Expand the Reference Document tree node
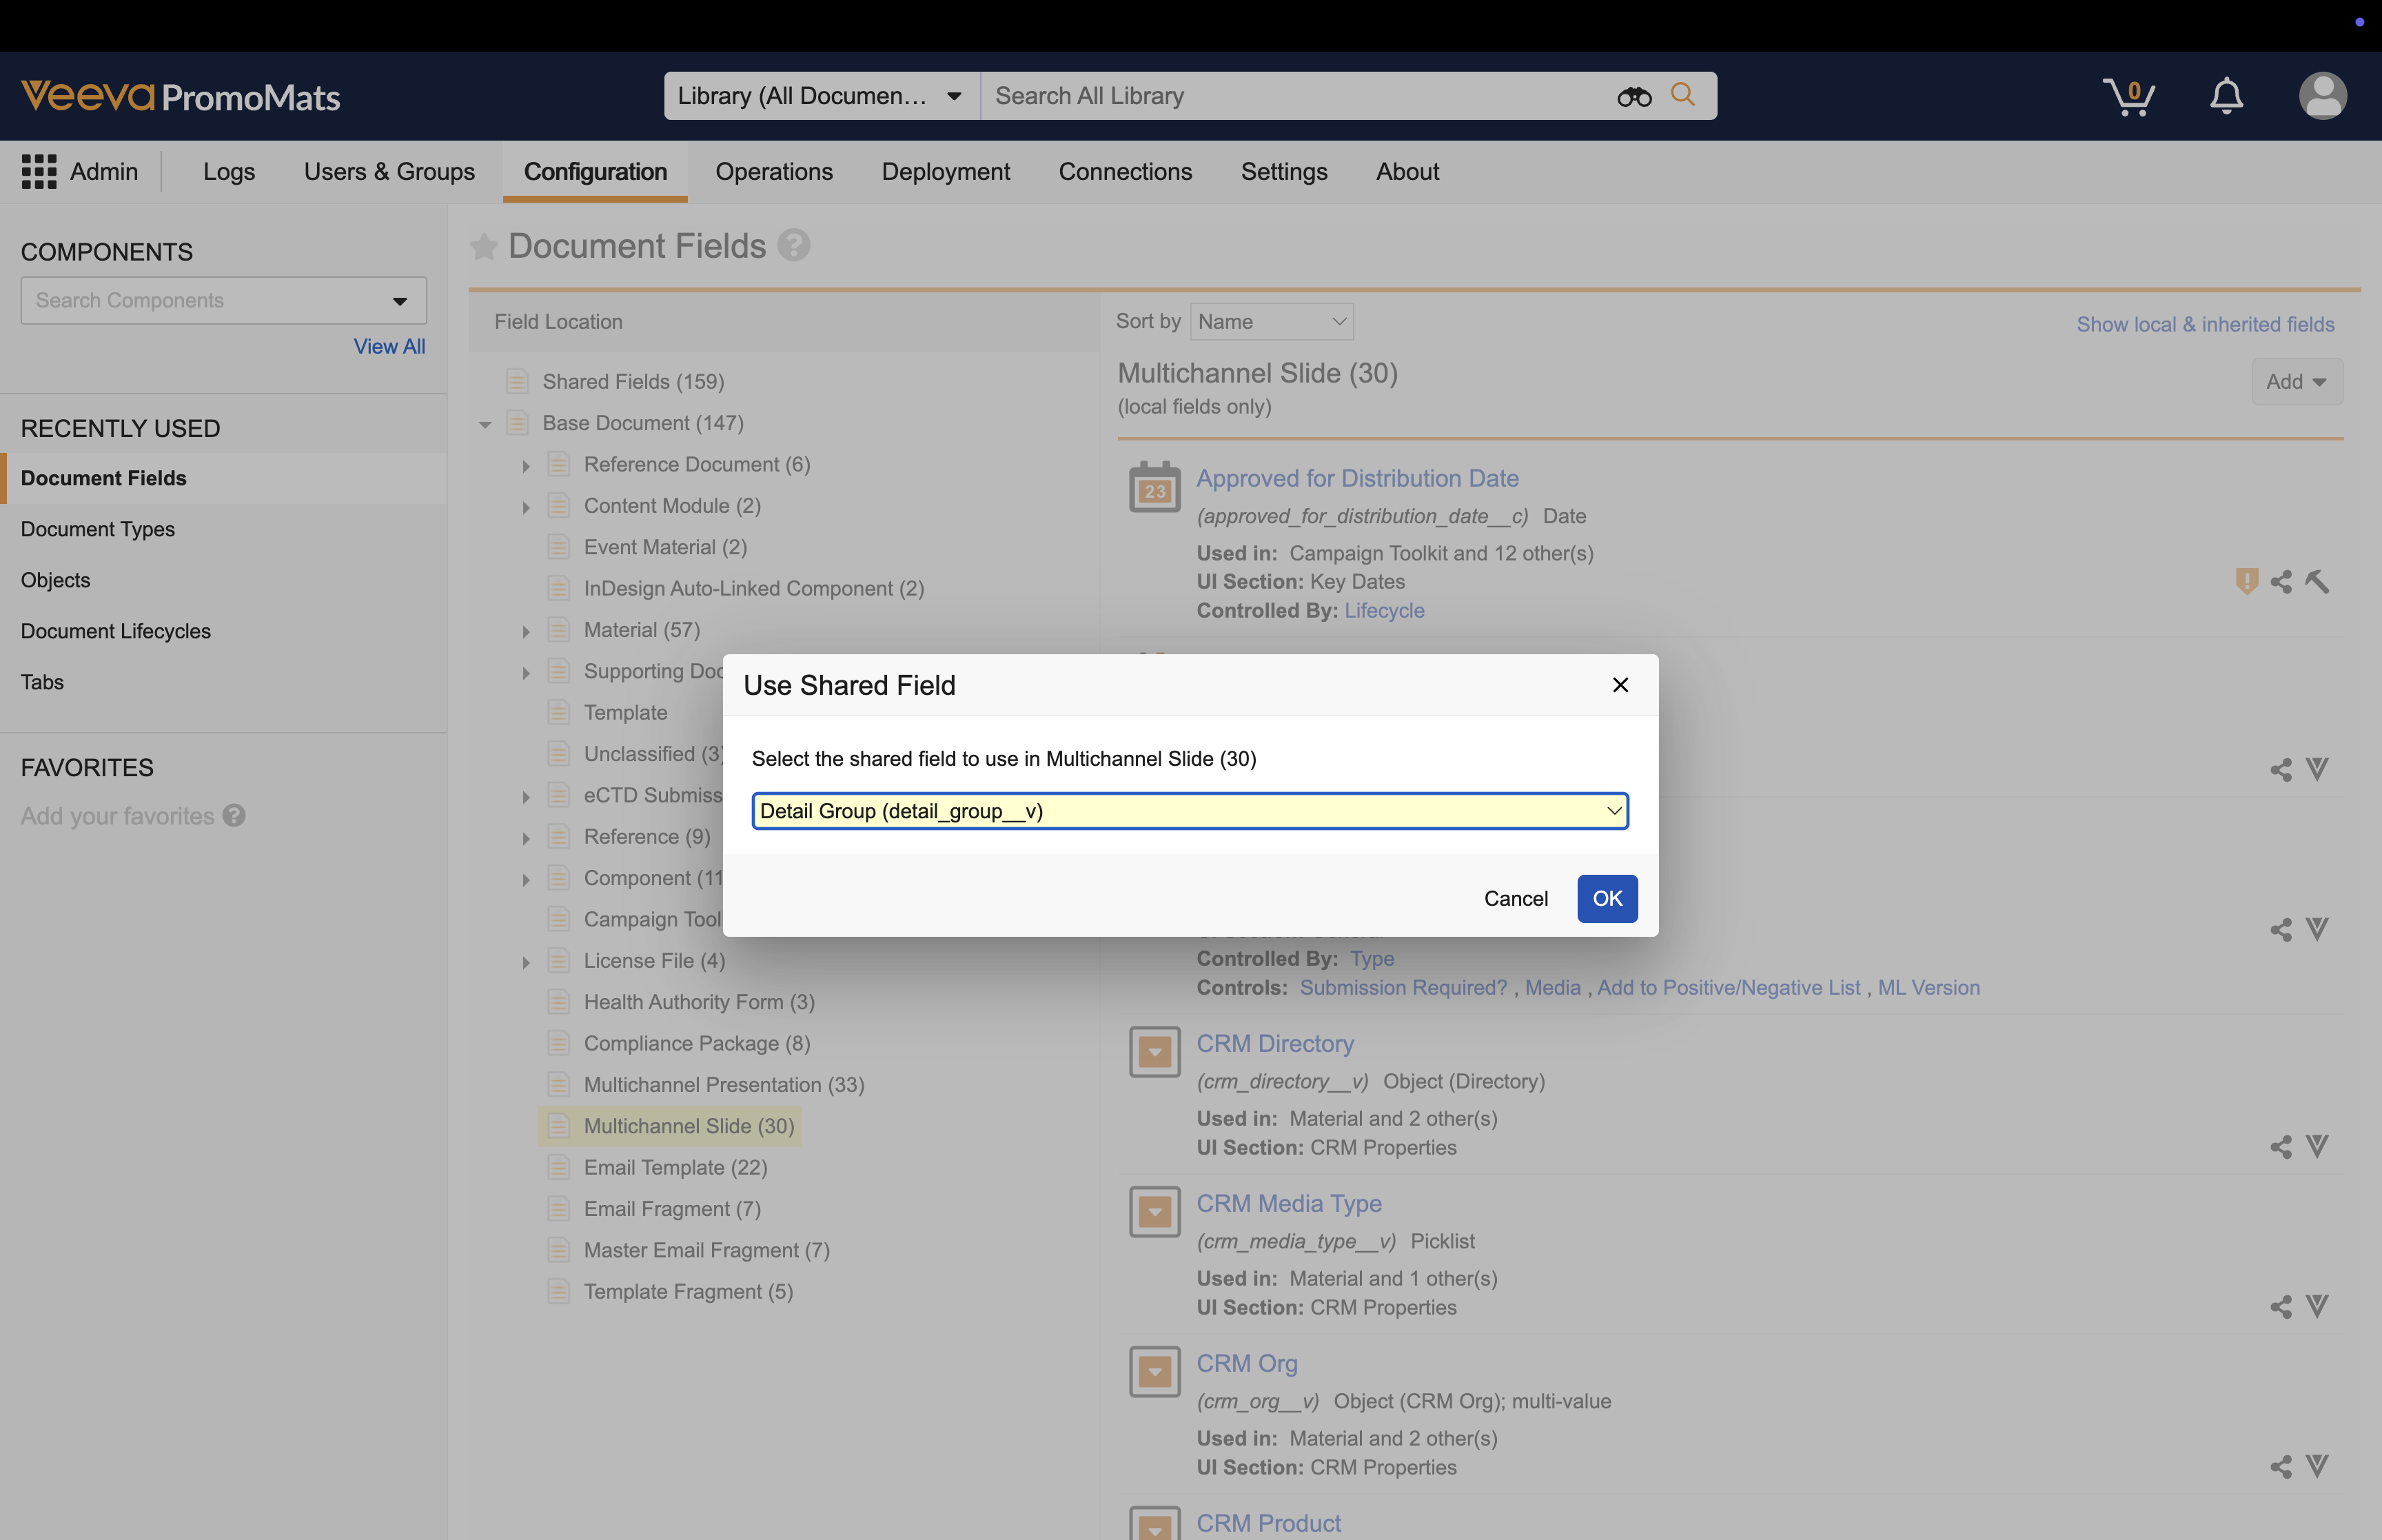The height and width of the screenshot is (1540, 2382). (526, 466)
